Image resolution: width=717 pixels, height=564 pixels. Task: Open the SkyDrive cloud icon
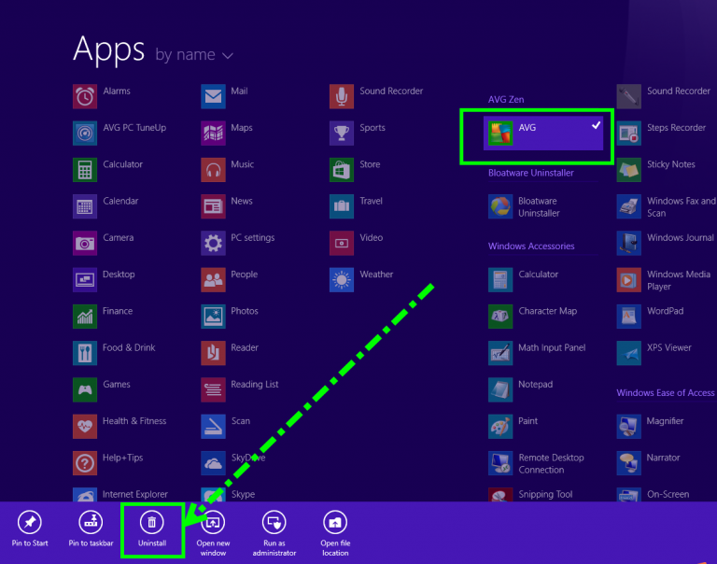tap(213, 462)
